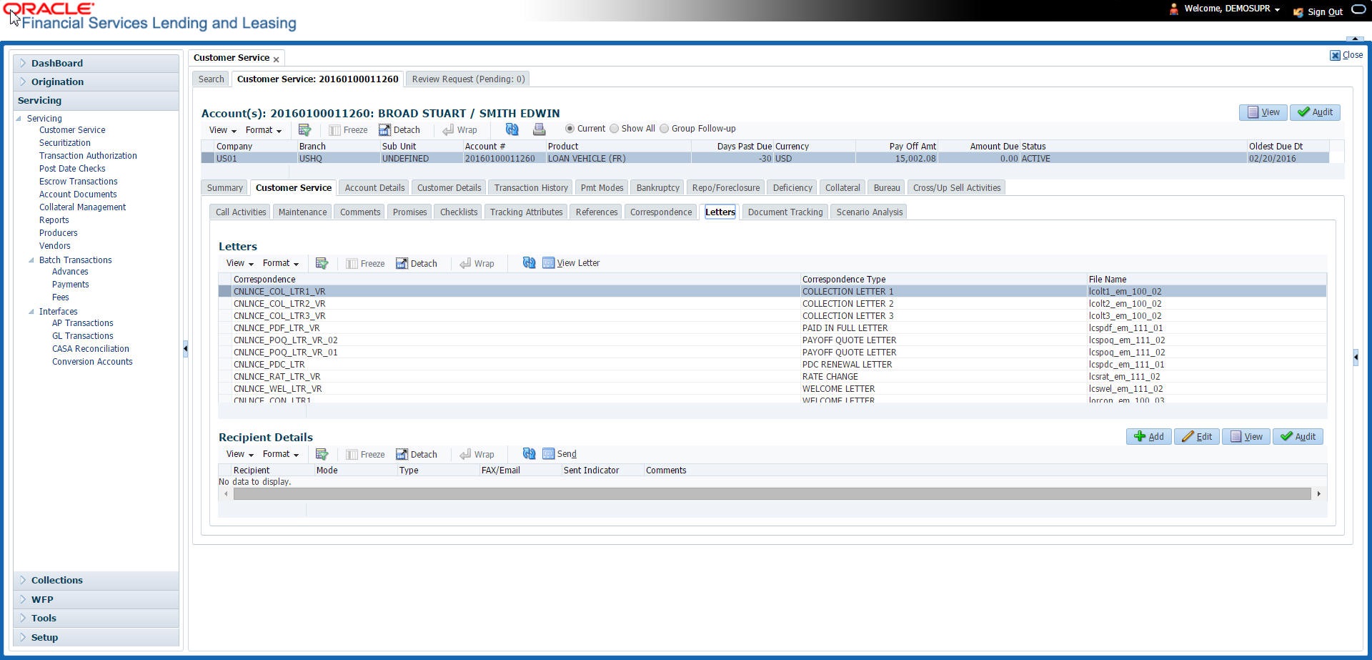Click Sign Out icon
This screenshot has width=1372, height=660.
click(1298, 12)
